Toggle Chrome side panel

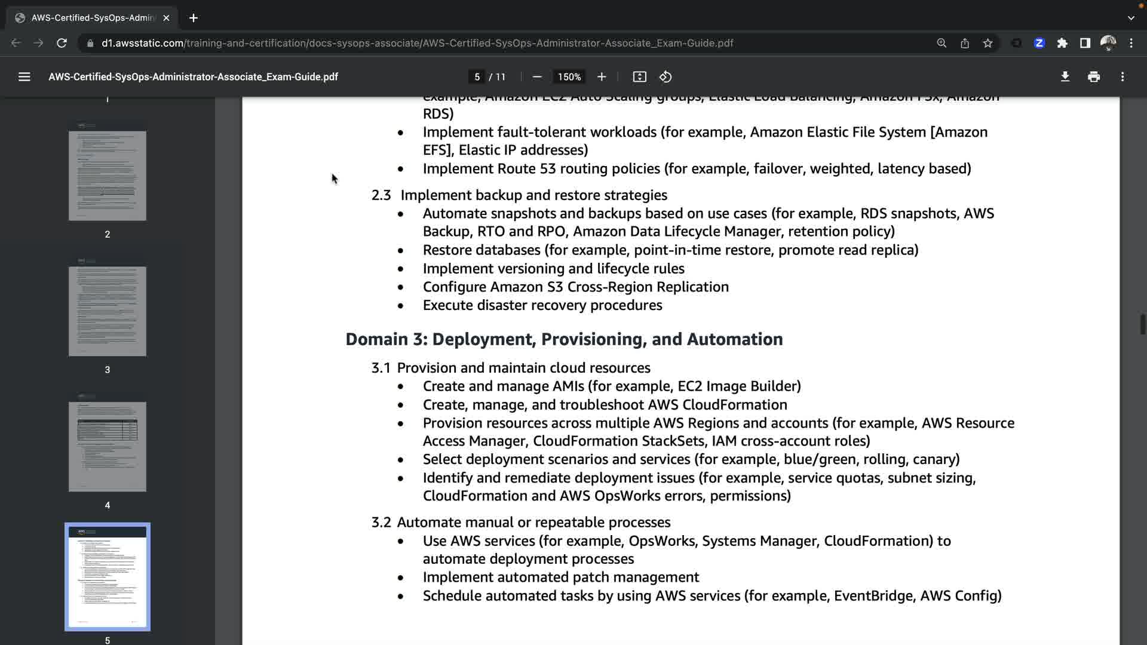click(x=1085, y=43)
